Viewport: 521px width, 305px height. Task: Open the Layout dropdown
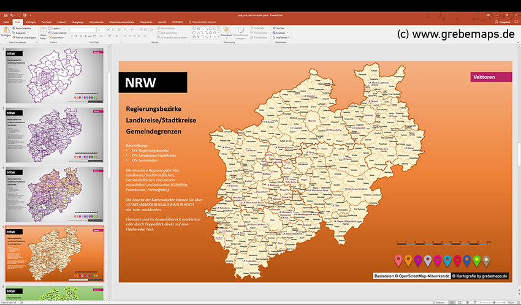[56, 28]
